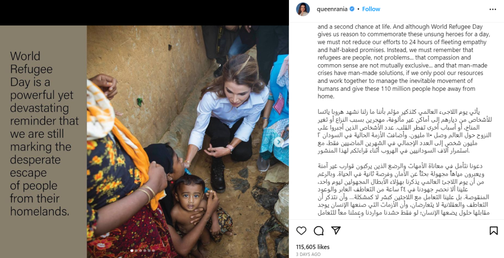Follow the queenrania account
The height and width of the screenshot is (258, 504).
pyautogui.click(x=371, y=9)
